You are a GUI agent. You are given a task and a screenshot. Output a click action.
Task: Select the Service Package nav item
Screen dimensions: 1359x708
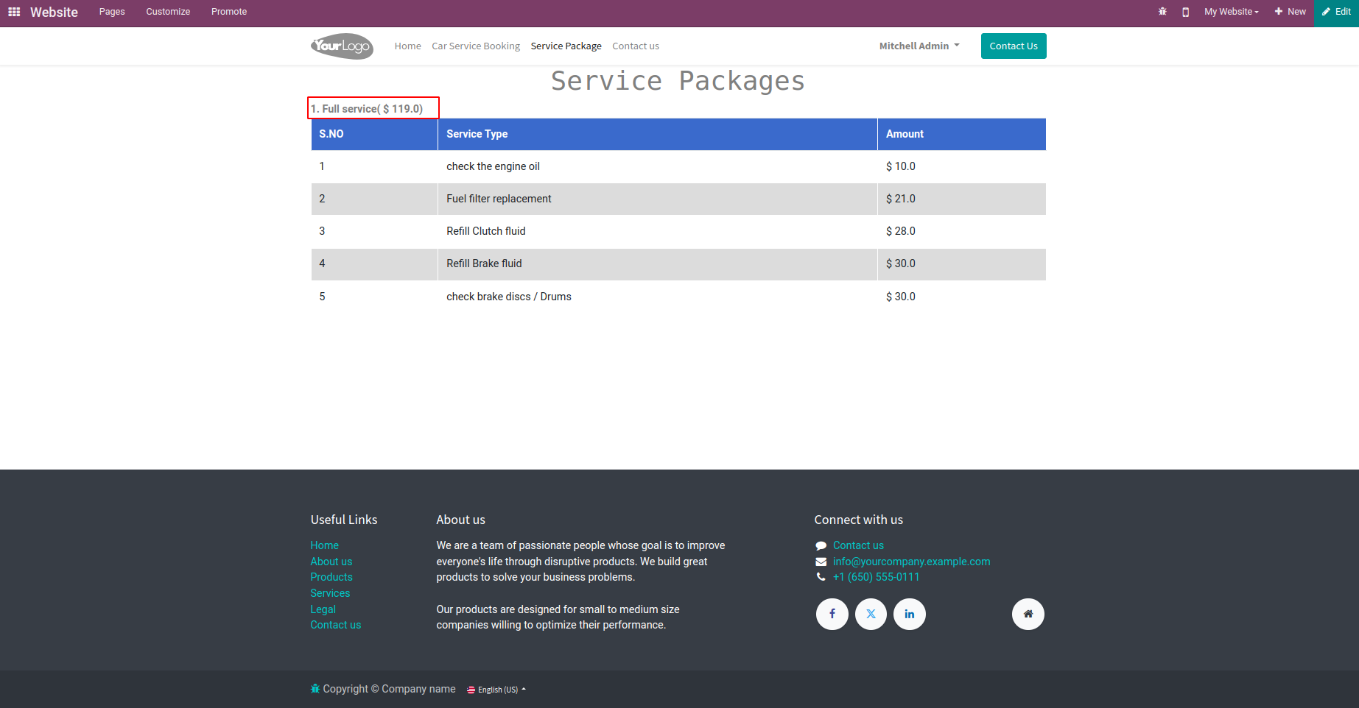(x=566, y=46)
